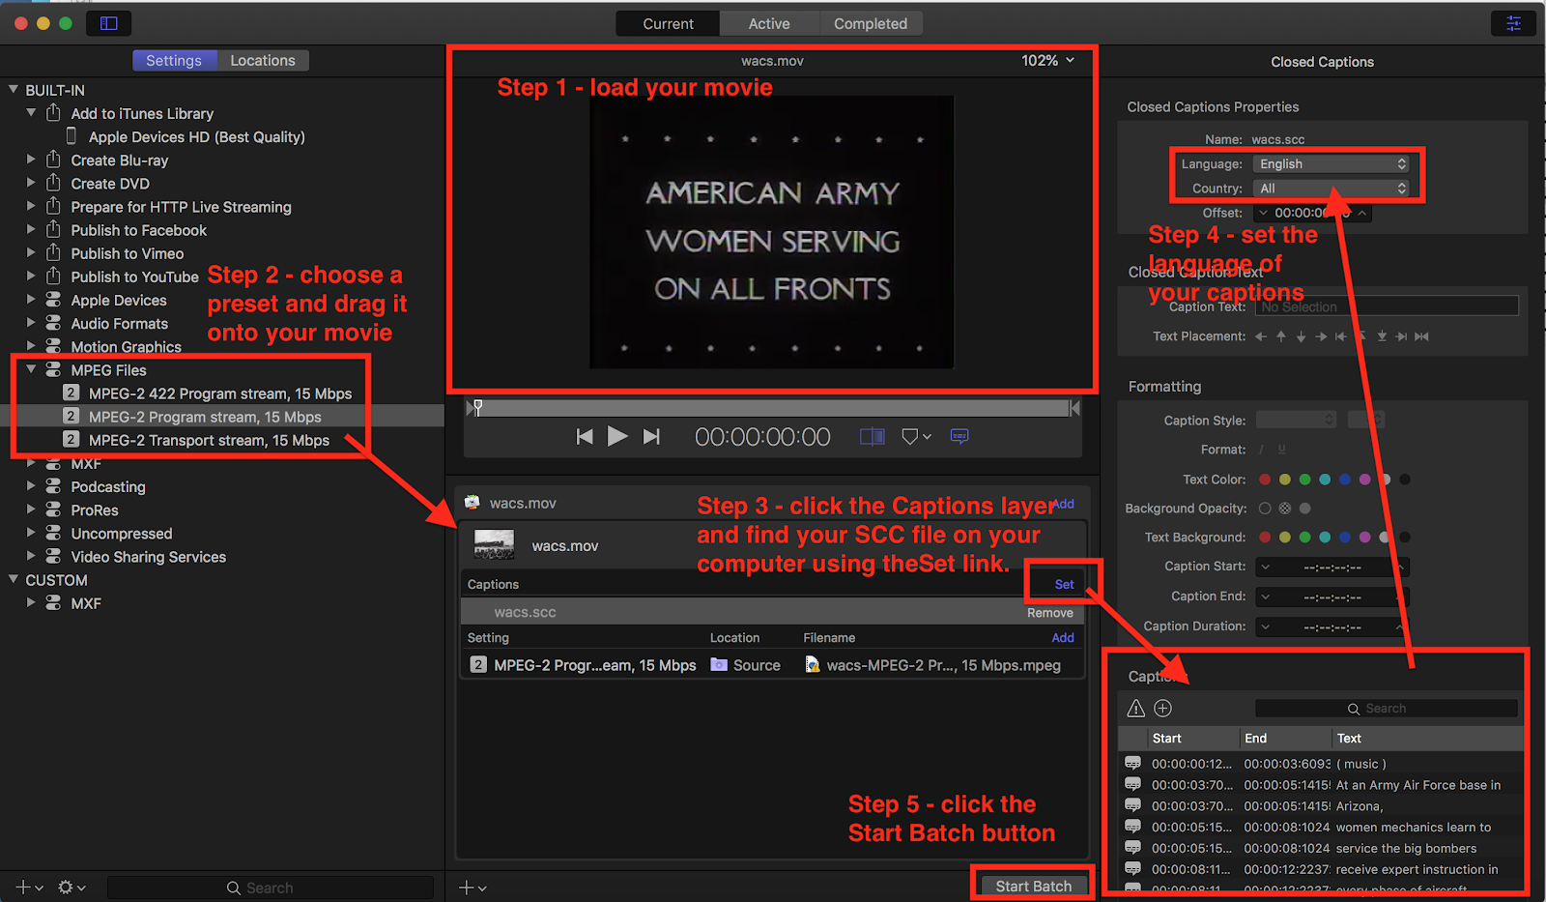Align caption text to bottom edge

pos(1382,336)
